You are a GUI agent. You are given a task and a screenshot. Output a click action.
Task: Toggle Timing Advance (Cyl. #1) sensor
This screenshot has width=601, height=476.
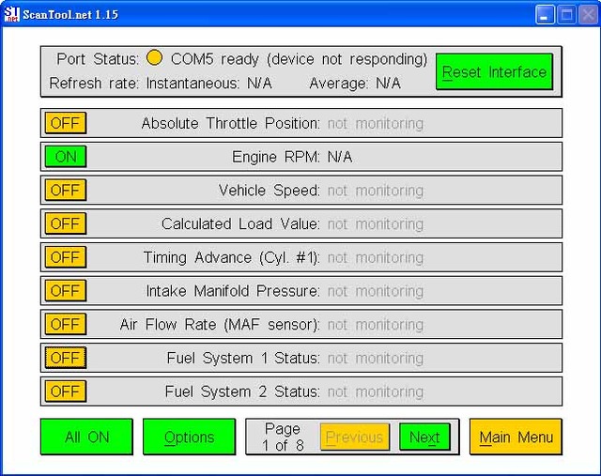coord(65,257)
